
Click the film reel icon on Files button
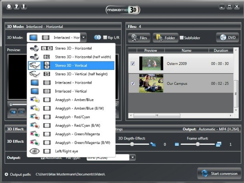134,38
